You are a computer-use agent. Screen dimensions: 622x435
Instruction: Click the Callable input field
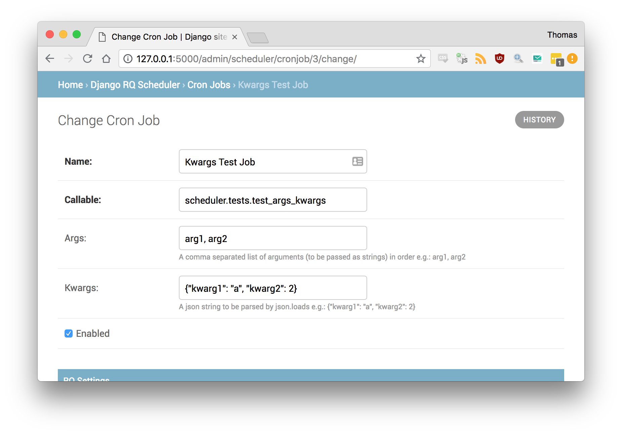[273, 200]
